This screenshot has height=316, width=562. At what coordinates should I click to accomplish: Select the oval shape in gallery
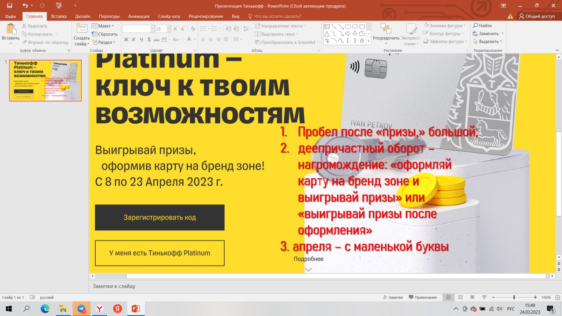click(355, 26)
